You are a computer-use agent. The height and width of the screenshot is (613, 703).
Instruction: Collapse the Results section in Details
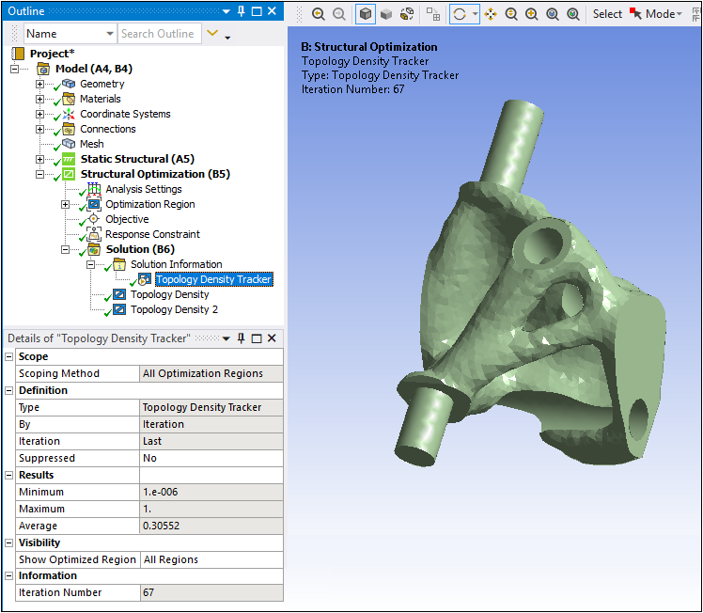click(9, 475)
